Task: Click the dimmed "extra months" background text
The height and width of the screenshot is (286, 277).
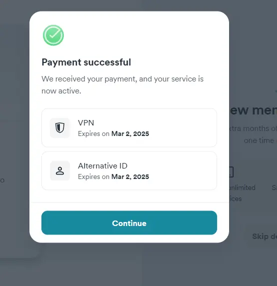Action: click(253, 128)
